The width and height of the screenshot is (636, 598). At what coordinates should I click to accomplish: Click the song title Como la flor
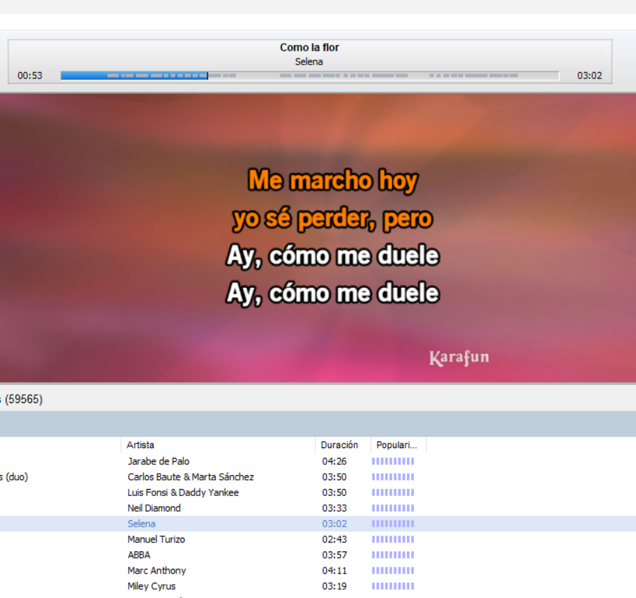click(x=310, y=47)
